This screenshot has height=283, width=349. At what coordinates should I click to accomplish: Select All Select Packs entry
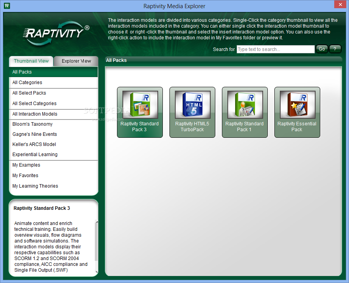click(53, 93)
